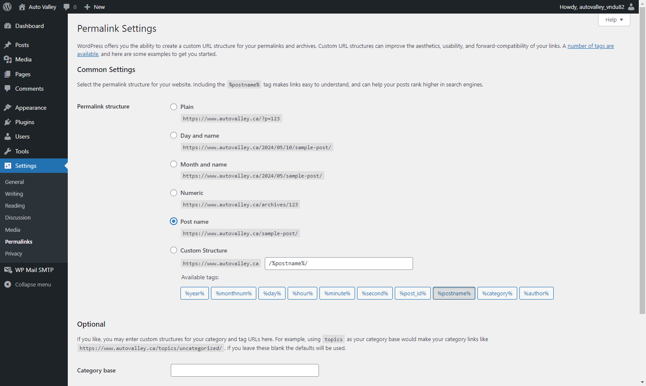Select the Day and name option

click(174, 135)
